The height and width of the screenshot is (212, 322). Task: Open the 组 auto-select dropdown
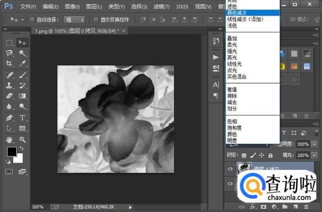click(74, 19)
